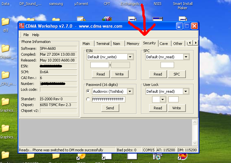
Task: Click Read in the User Lock group
Action: [158, 108]
